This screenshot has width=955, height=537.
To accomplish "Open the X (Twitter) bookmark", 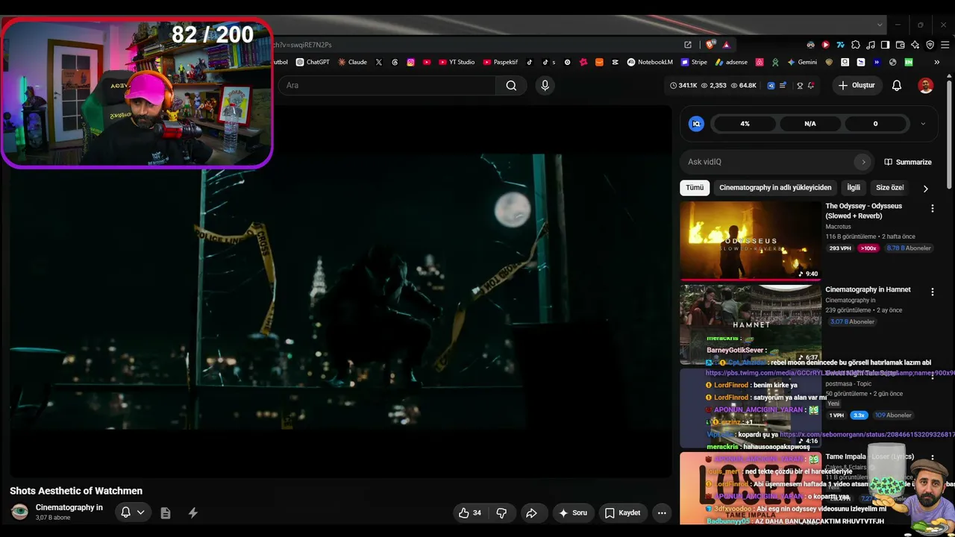I will tap(379, 63).
